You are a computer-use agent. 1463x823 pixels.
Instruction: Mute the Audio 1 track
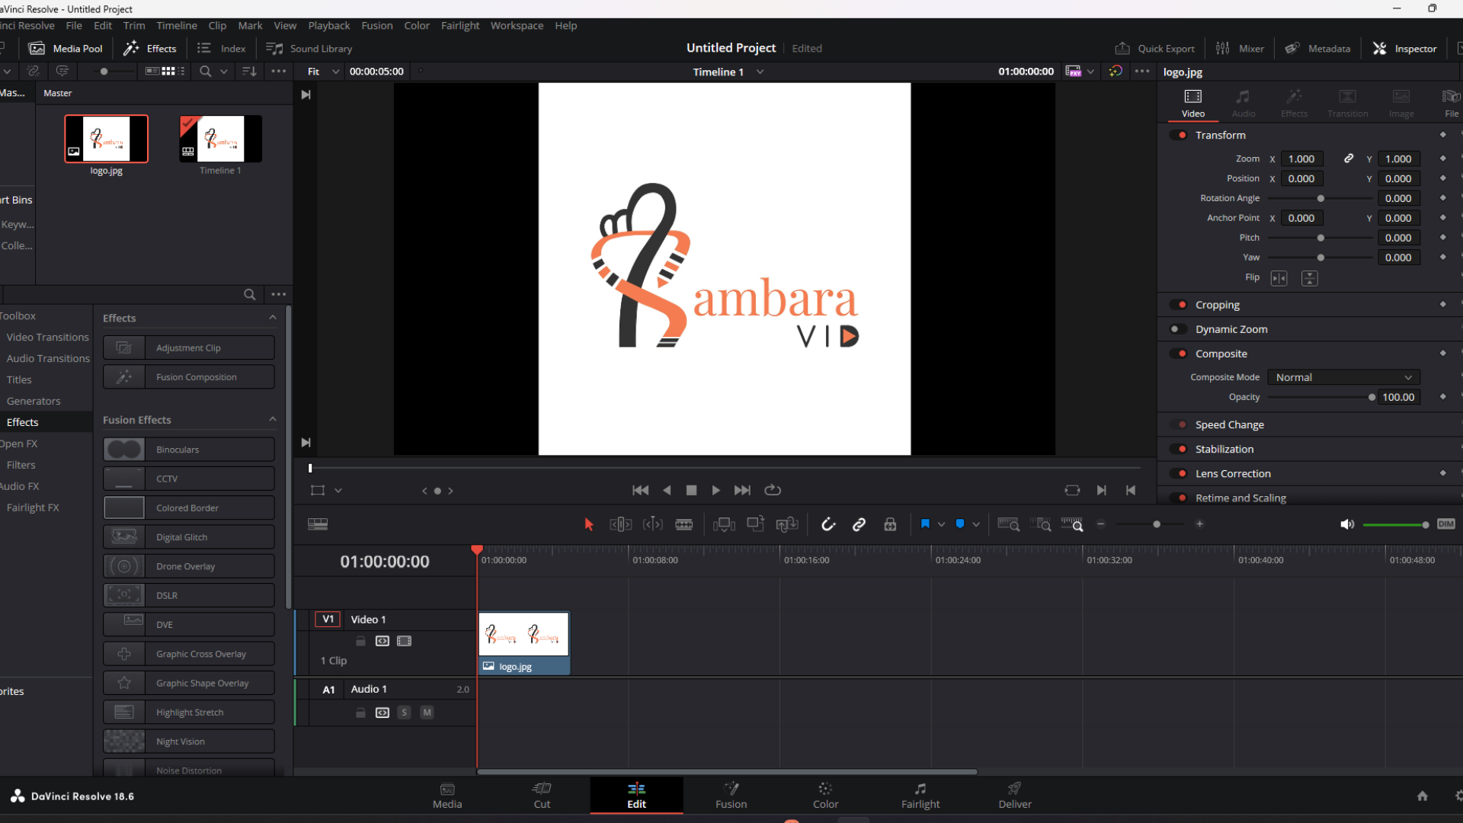(x=427, y=713)
